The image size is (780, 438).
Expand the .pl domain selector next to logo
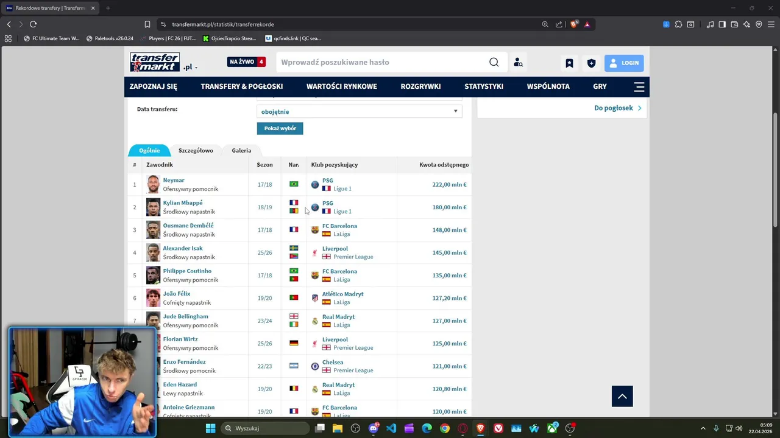point(190,67)
